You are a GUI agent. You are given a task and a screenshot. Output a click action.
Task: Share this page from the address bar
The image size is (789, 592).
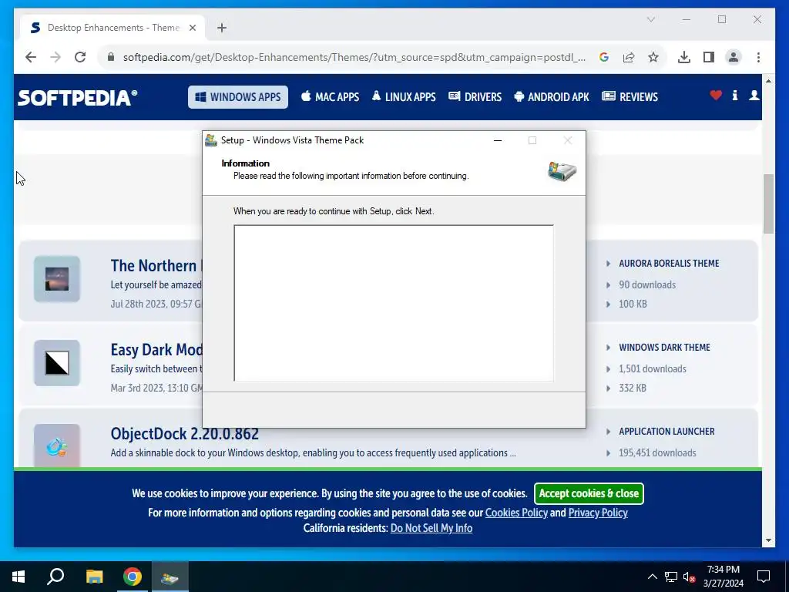[x=629, y=57]
